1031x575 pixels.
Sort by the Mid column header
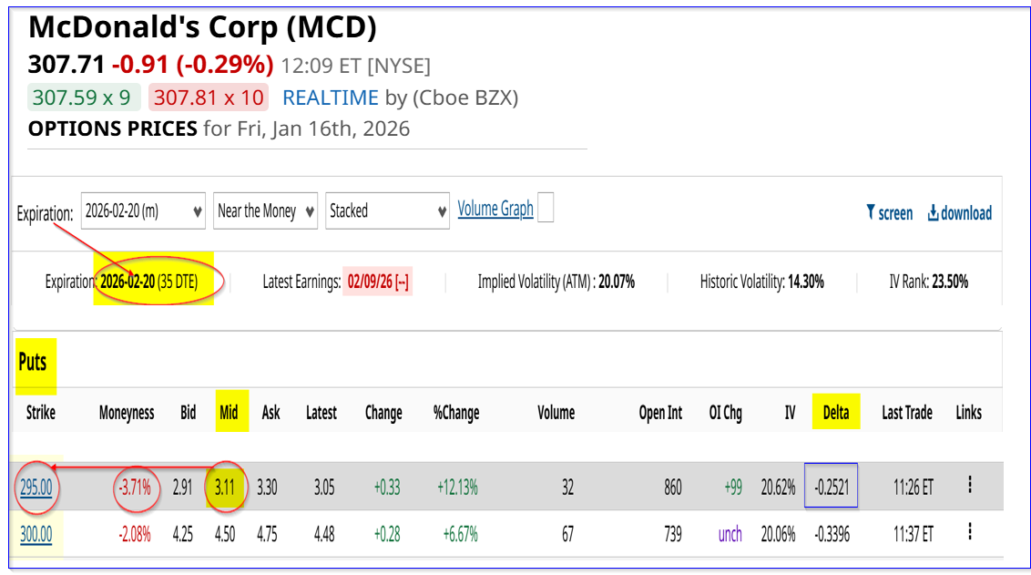tap(229, 413)
